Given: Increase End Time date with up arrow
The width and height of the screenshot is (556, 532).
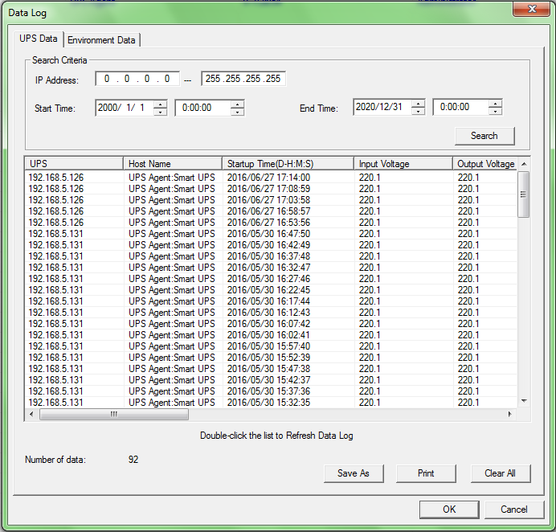Looking at the screenshot, I should coord(418,104).
